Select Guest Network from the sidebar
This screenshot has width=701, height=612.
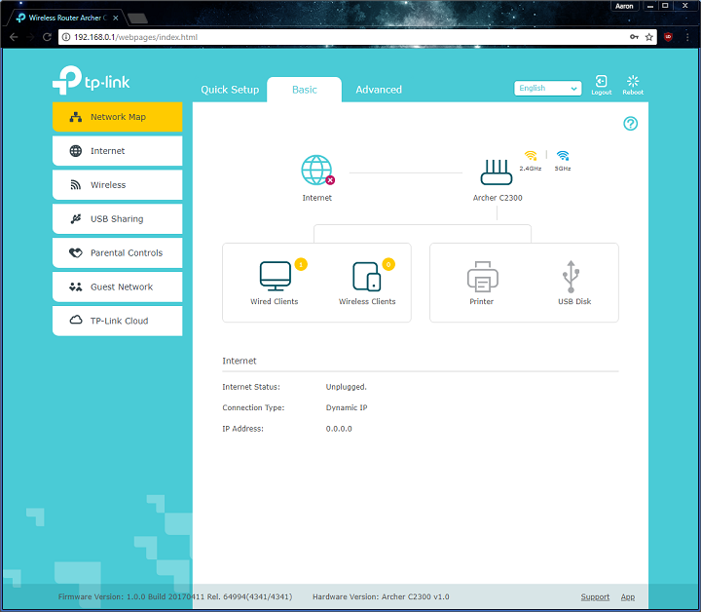(x=117, y=287)
